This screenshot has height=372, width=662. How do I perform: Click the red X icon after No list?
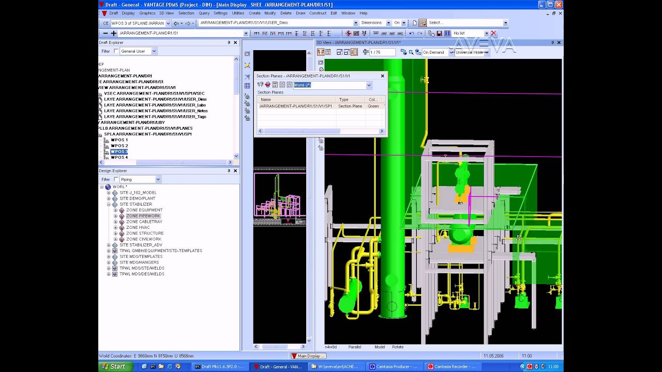[x=493, y=33]
